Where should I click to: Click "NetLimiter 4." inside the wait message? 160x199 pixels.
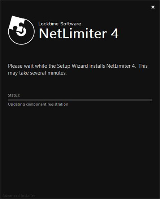point(121,66)
